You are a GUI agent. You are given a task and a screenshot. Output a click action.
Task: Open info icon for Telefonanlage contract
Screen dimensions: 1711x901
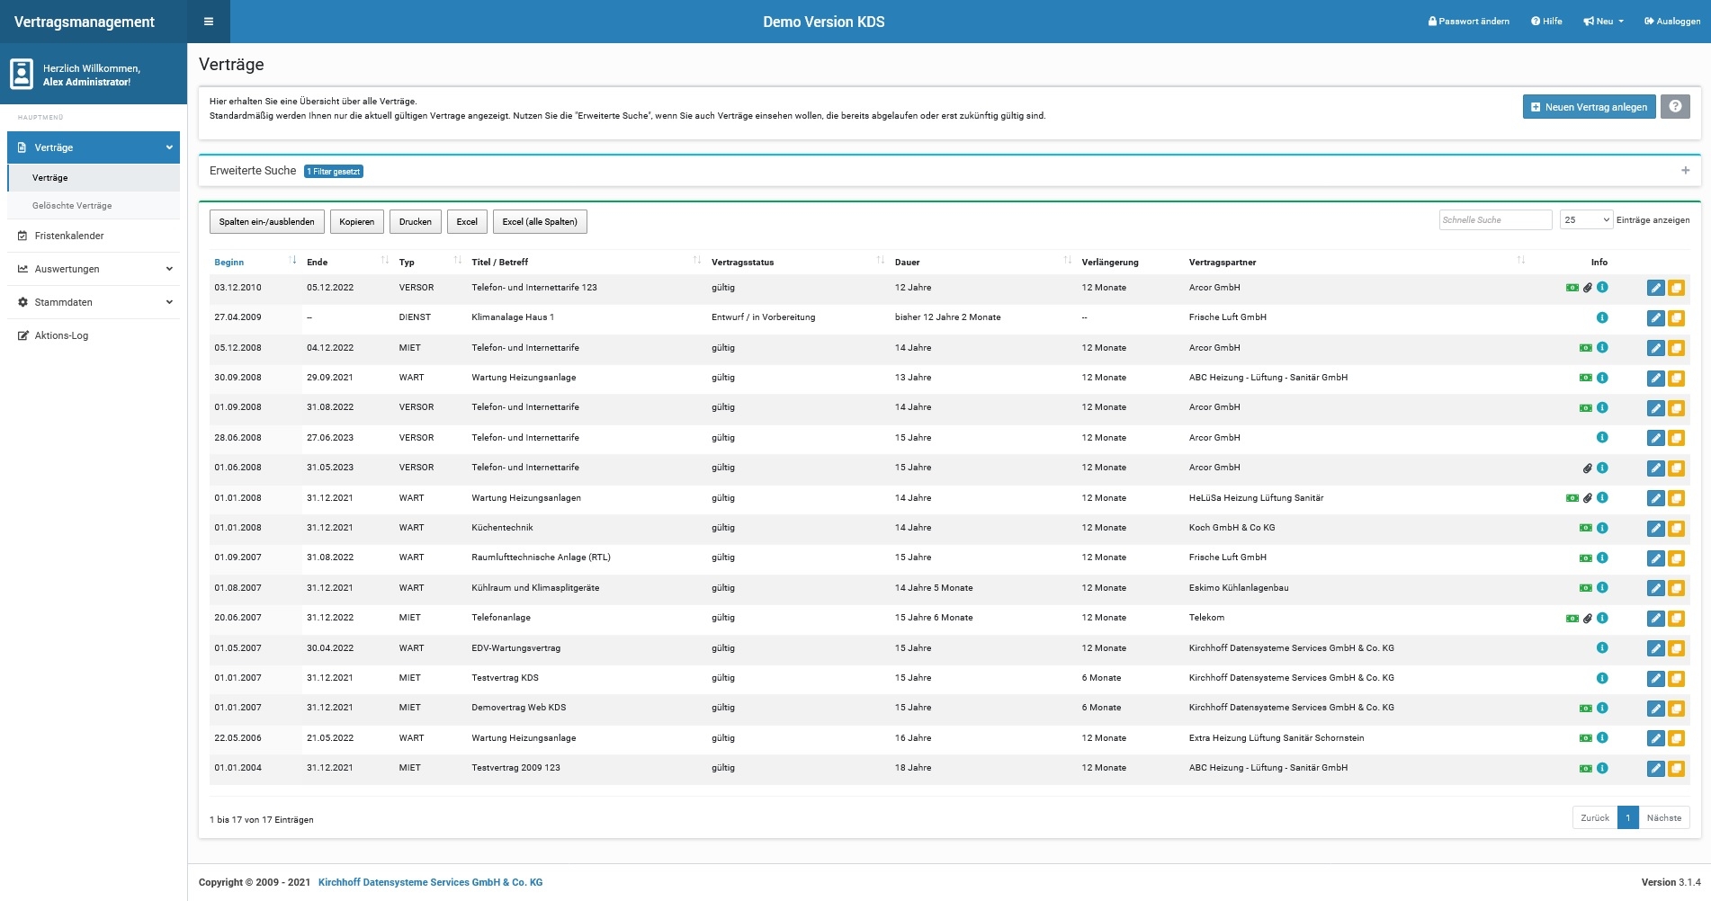1602,618
